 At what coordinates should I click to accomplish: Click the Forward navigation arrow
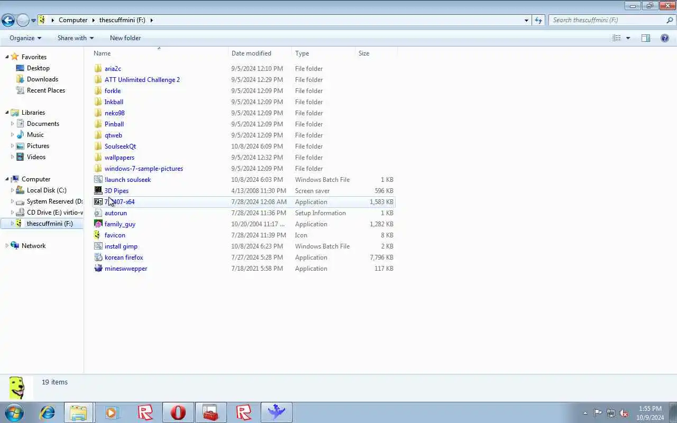click(x=23, y=20)
